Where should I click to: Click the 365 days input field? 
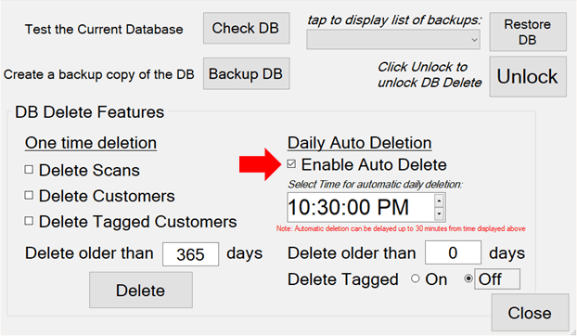pyautogui.click(x=190, y=254)
